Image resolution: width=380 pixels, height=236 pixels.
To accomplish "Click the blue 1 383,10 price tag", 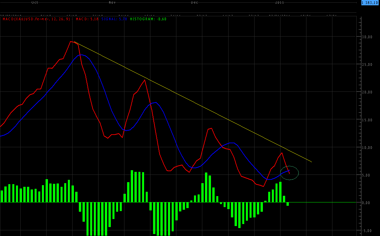I will pyautogui.click(x=370, y=2).
